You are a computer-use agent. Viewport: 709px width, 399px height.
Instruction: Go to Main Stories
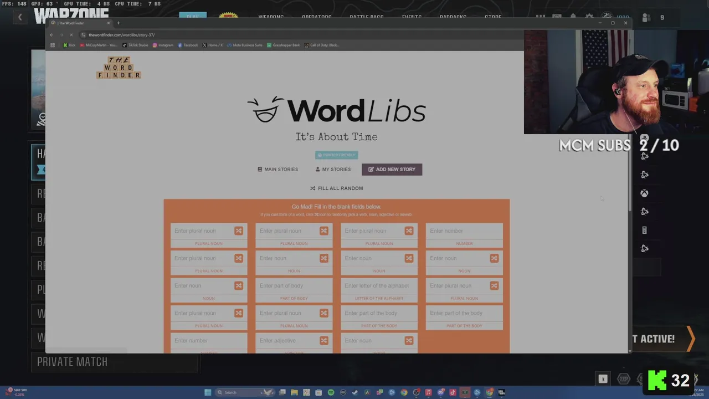coord(278,170)
